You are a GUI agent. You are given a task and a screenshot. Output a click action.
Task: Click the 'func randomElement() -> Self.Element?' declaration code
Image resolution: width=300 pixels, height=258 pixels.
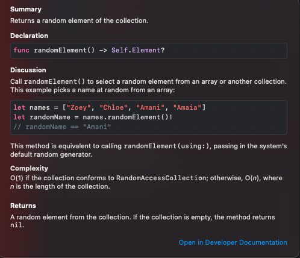point(89,50)
